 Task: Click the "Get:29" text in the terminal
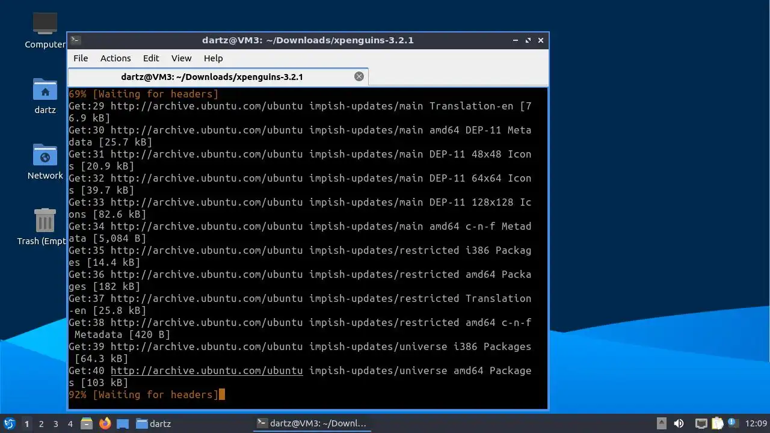click(87, 106)
